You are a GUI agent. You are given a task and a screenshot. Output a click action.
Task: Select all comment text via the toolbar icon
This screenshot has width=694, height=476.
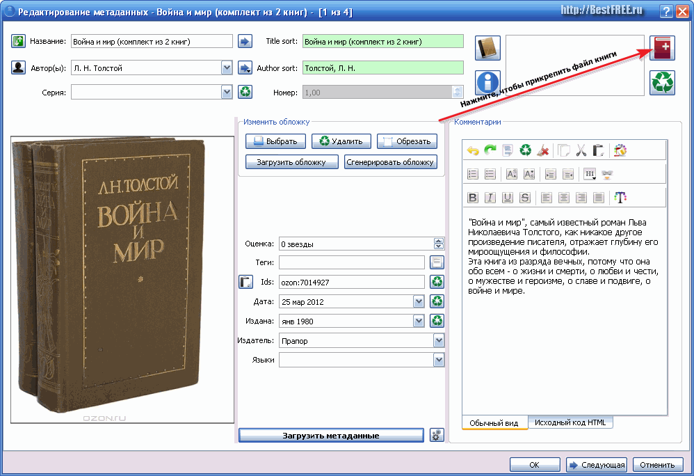point(508,150)
